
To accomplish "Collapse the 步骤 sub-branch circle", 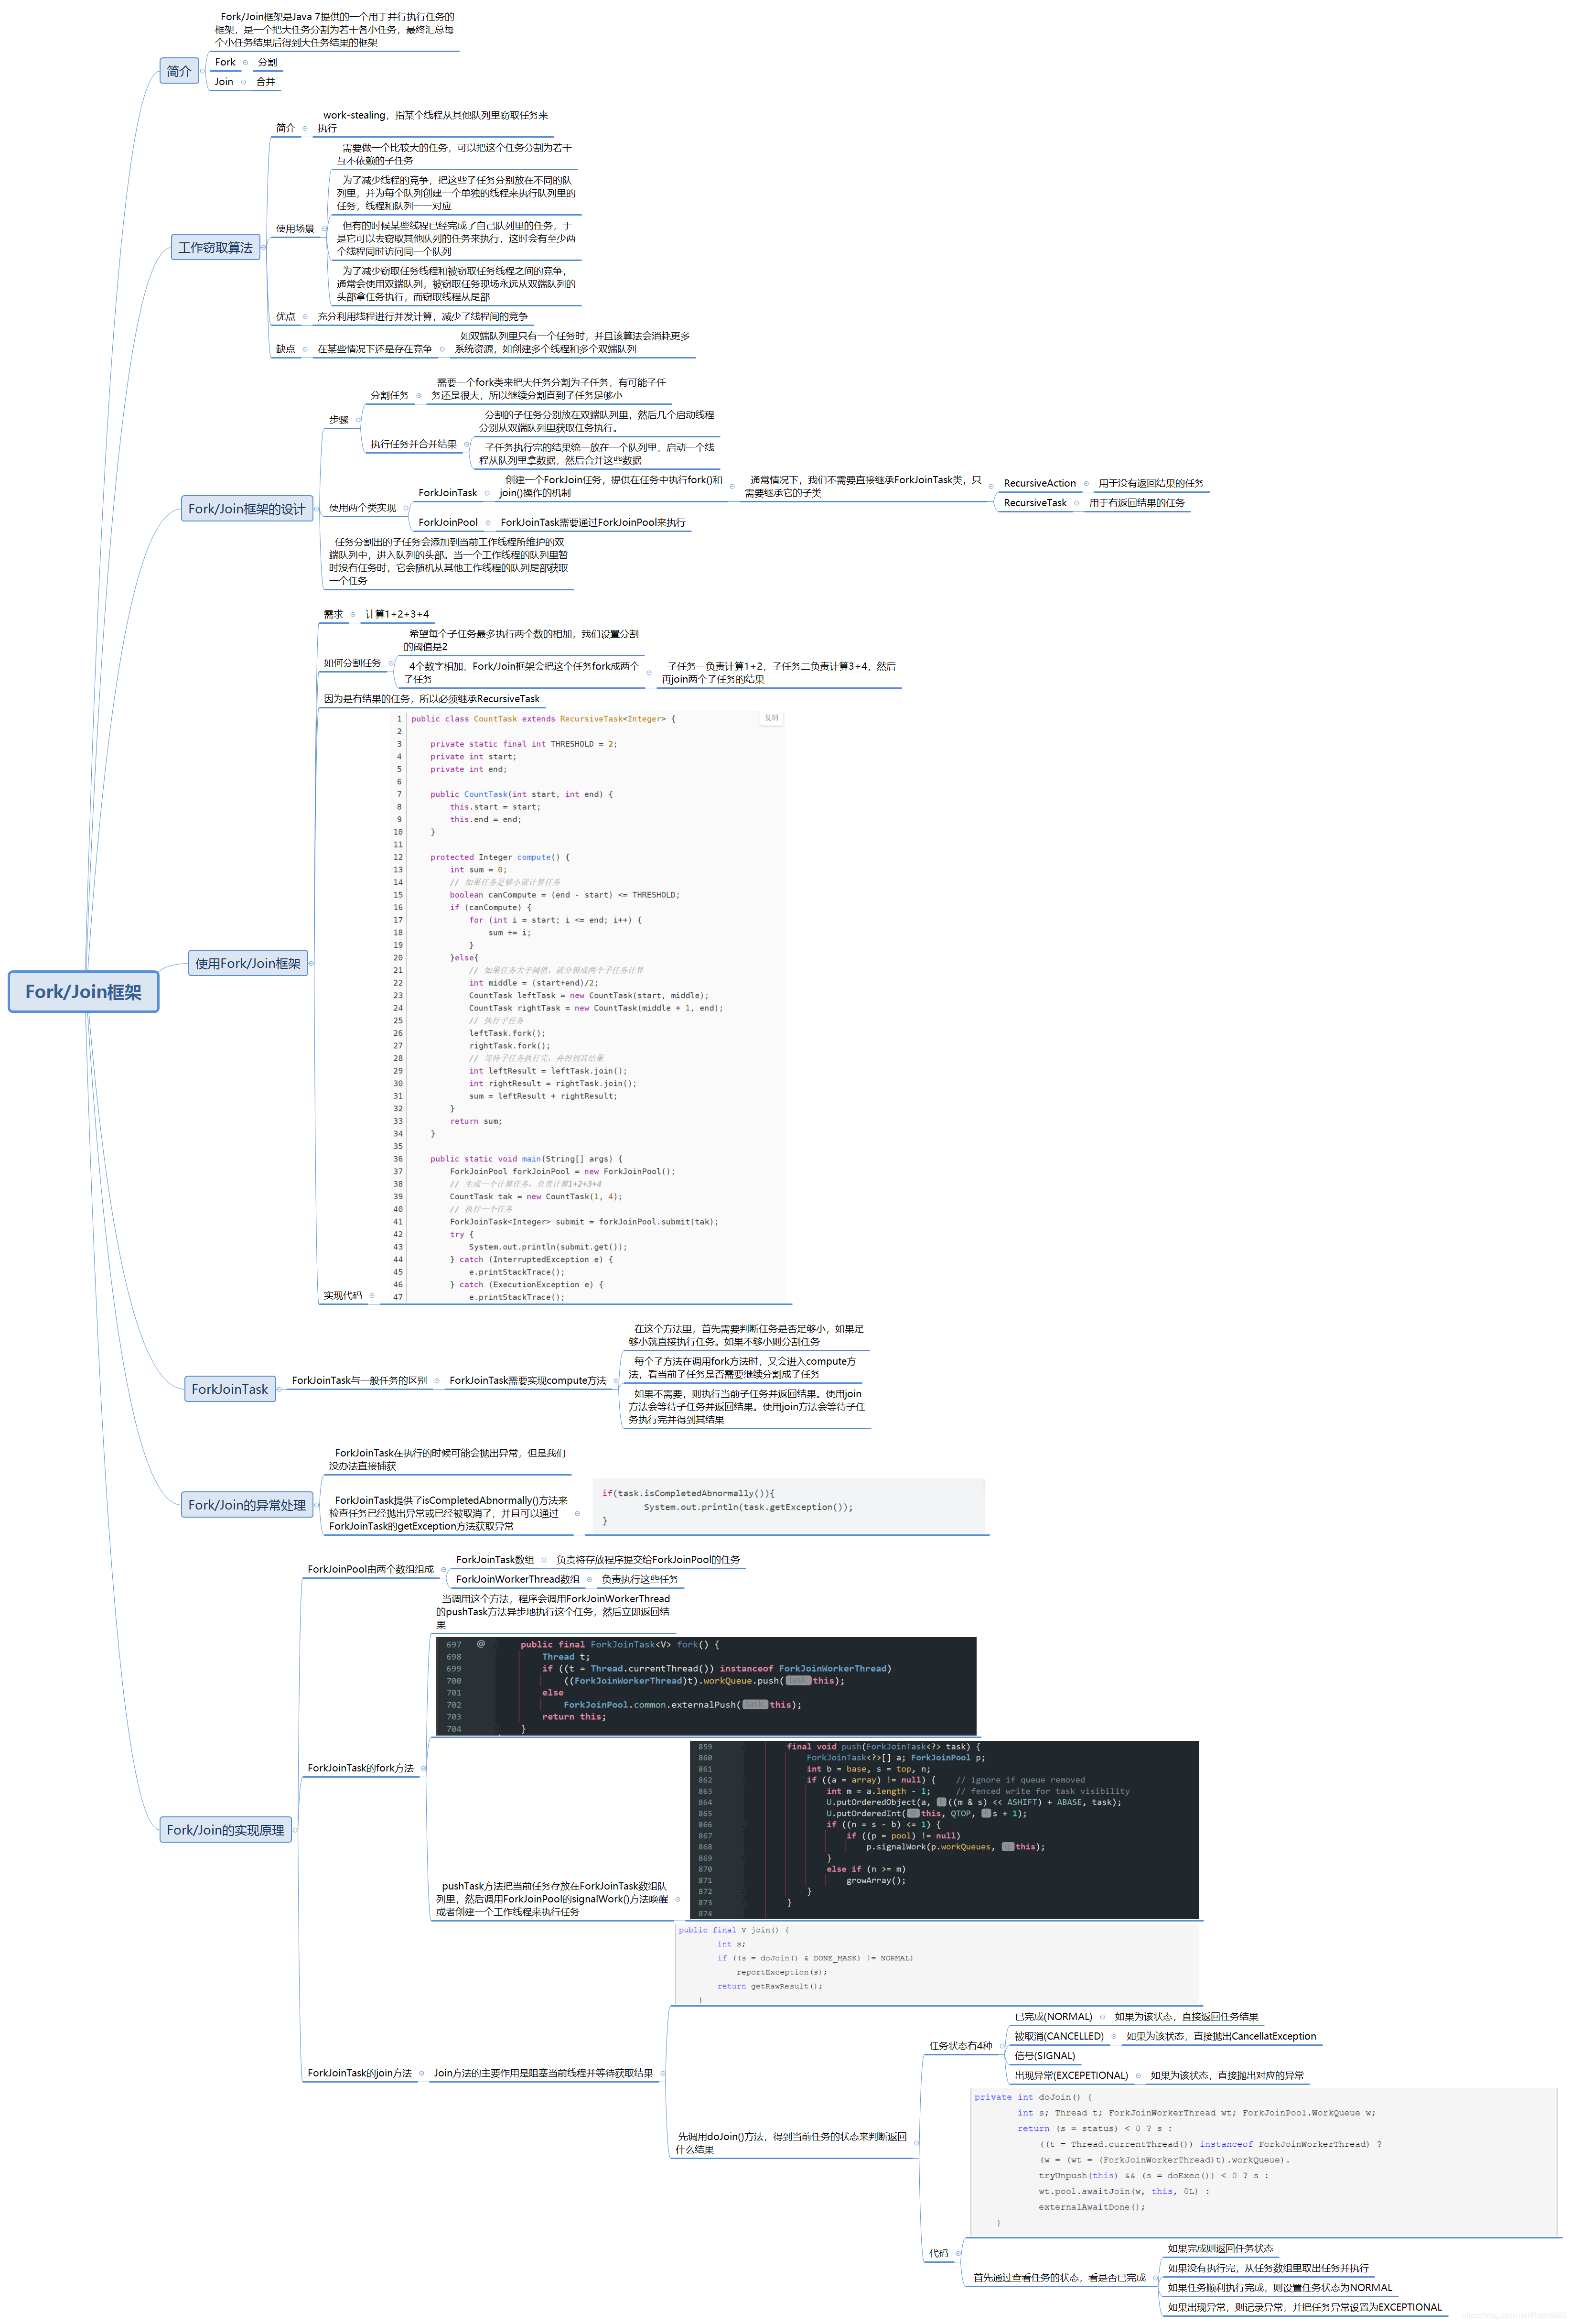I will tap(358, 420).
